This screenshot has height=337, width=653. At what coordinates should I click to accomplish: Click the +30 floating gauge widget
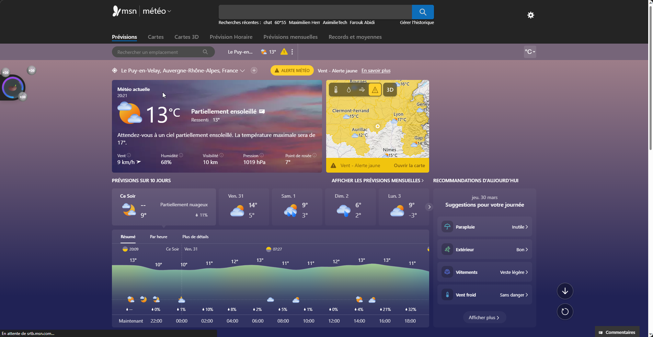pyautogui.click(x=13, y=87)
